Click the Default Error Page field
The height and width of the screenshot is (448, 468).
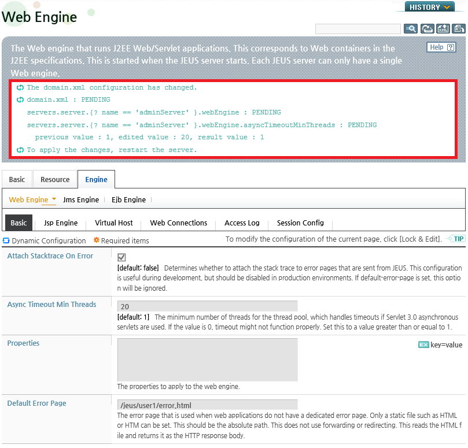click(x=208, y=405)
